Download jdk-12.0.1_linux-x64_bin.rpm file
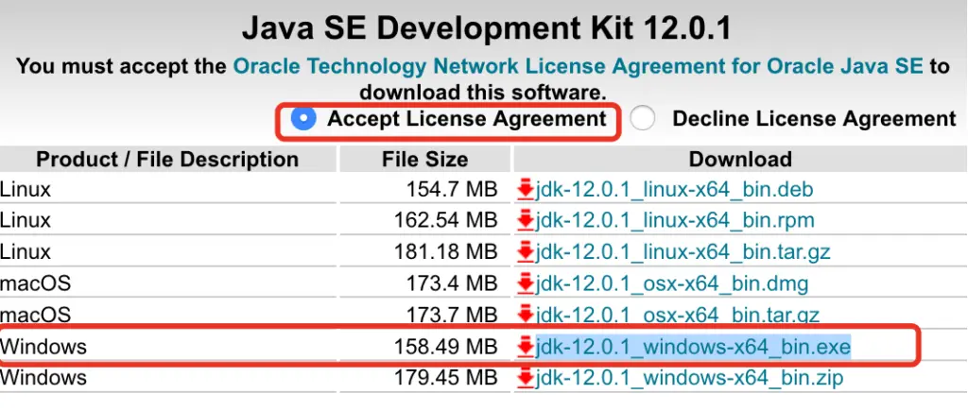 [x=675, y=220]
